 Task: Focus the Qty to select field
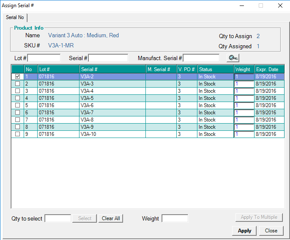(57, 218)
